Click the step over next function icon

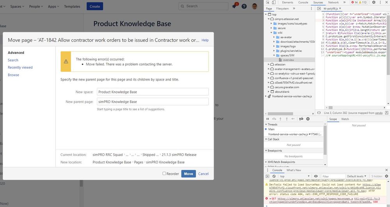(274, 119)
